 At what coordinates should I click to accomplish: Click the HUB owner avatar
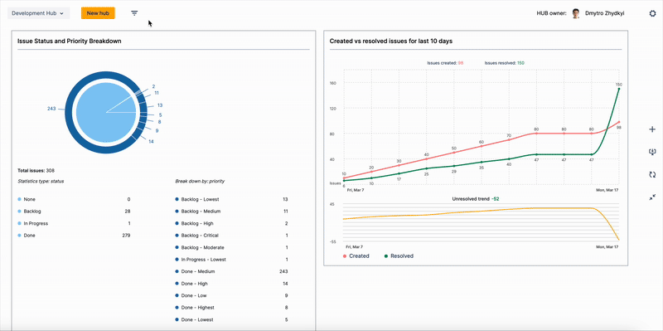point(576,13)
